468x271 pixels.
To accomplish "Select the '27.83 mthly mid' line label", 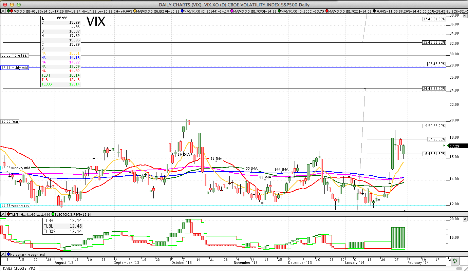I will [x=15, y=67].
